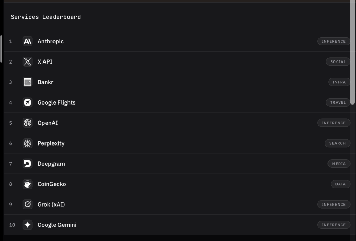Click the Grok (xAI) logo icon
The image size is (356, 241).
(27, 205)
